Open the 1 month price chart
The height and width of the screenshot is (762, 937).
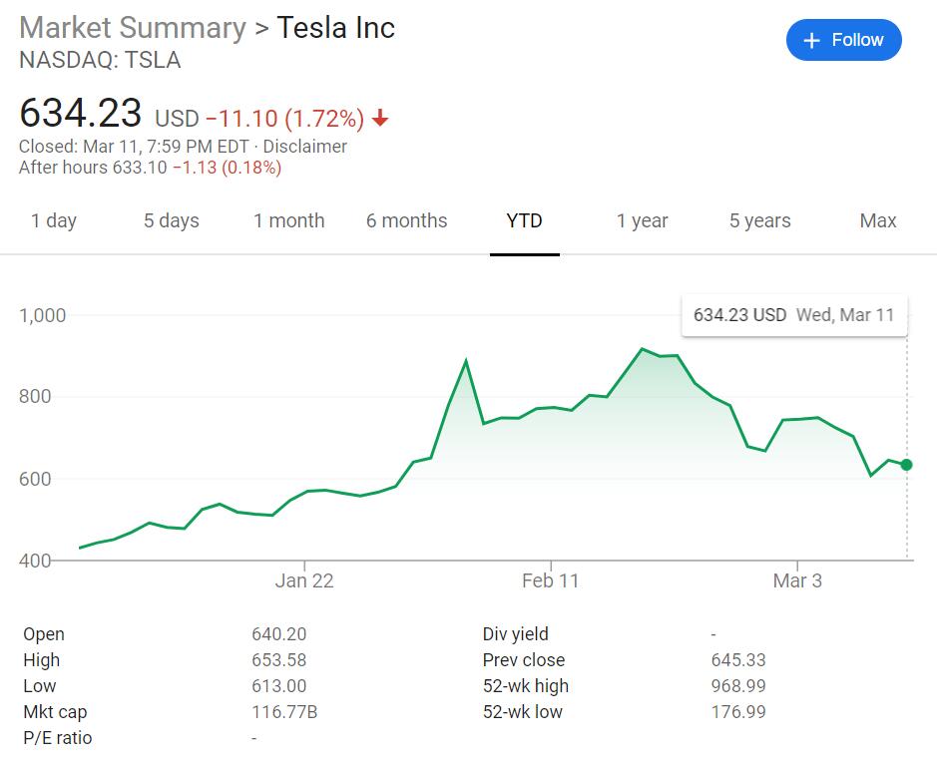288,221
